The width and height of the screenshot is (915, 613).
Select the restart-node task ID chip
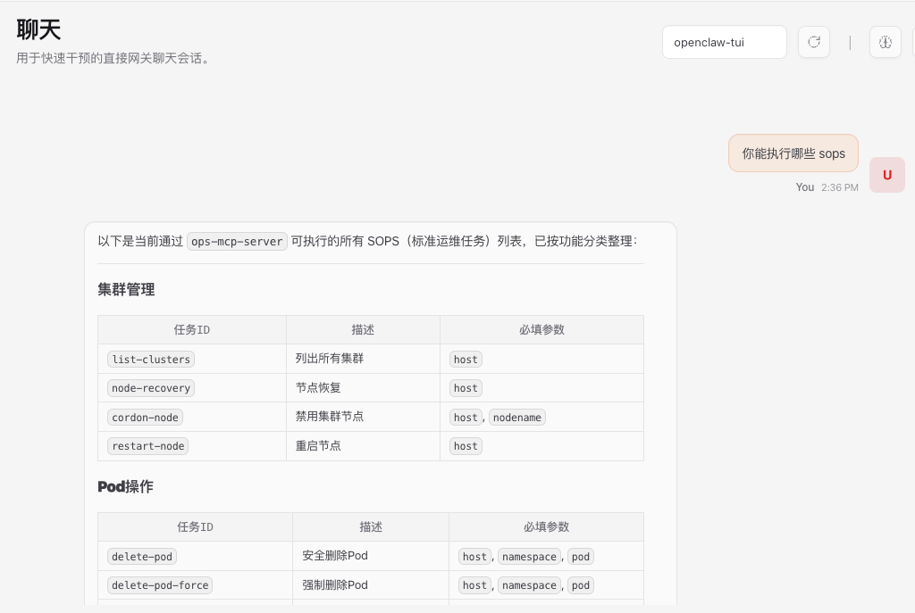pos(147,446)
